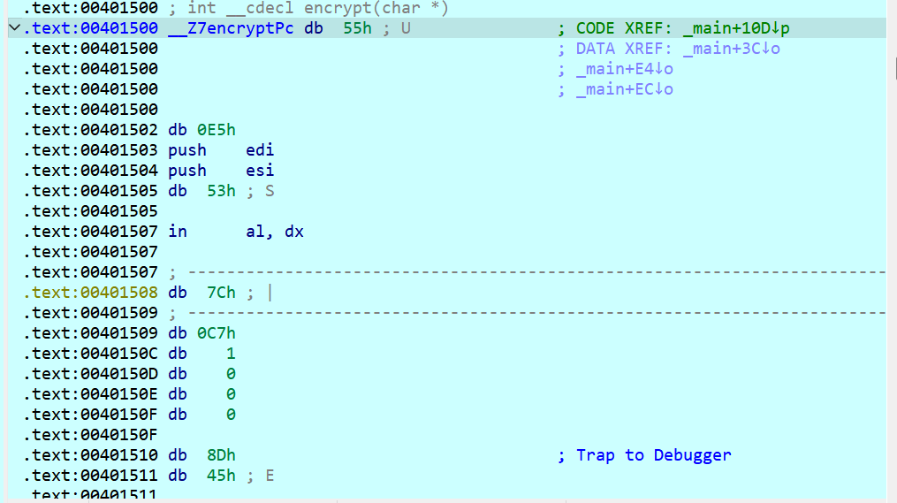Select the 'db 0' line at 0040150F
The height and width of the screenshot is (503, 897).
coord(201,415)
